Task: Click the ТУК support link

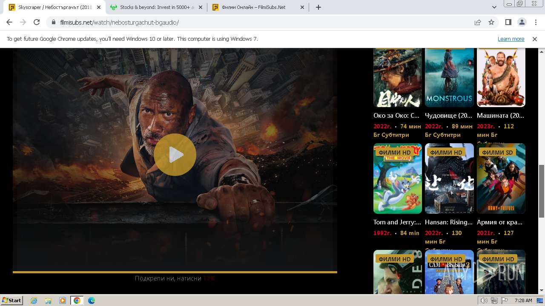Action: pyautogui.click(x=209, y=278)
